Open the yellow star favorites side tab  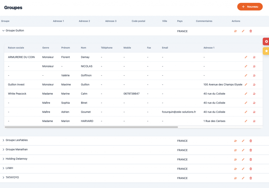tap(266, 51)
